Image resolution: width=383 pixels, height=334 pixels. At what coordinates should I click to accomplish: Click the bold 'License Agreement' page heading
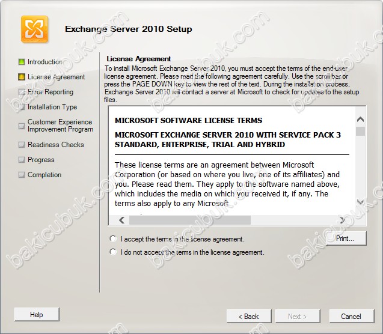click(x=139, y=59)
